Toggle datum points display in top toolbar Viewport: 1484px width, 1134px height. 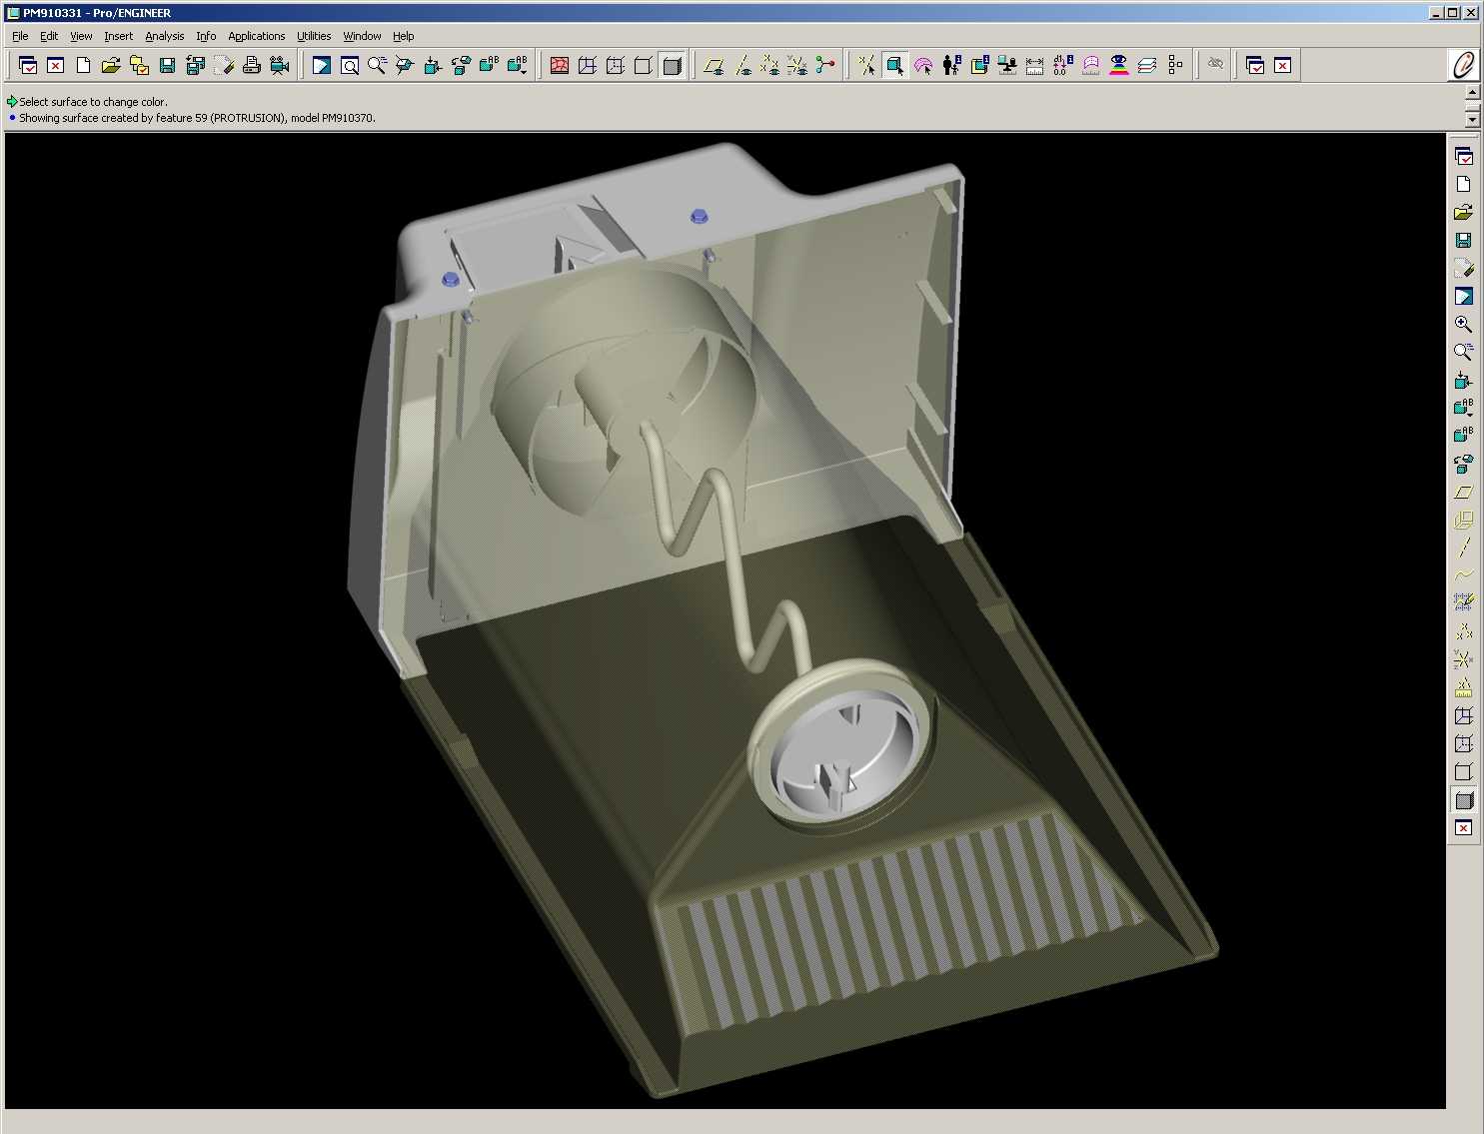[x=769, y=66]
